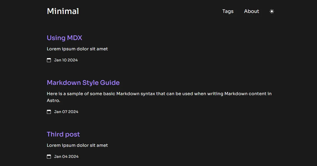317x166 pixels.
Task: Toggle the light/dark theme sun icon
Action: 272,11
